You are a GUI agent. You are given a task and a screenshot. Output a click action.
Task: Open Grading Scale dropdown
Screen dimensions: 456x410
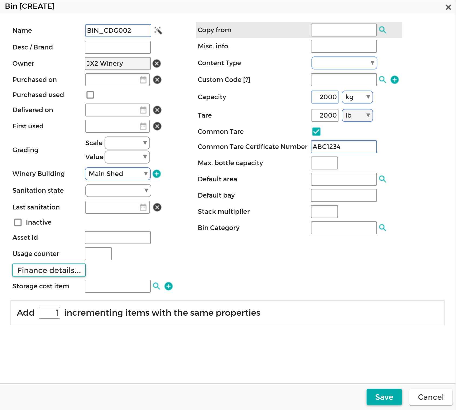127,143
